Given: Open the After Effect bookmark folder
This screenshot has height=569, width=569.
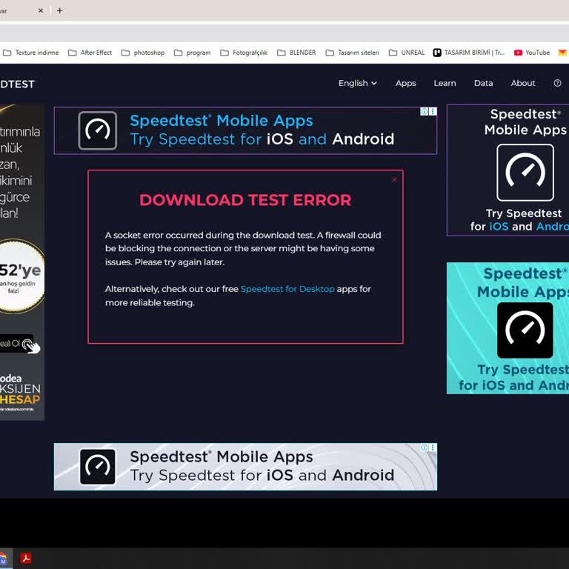Looking at the screenshot, I should click(x=90, y=53).
